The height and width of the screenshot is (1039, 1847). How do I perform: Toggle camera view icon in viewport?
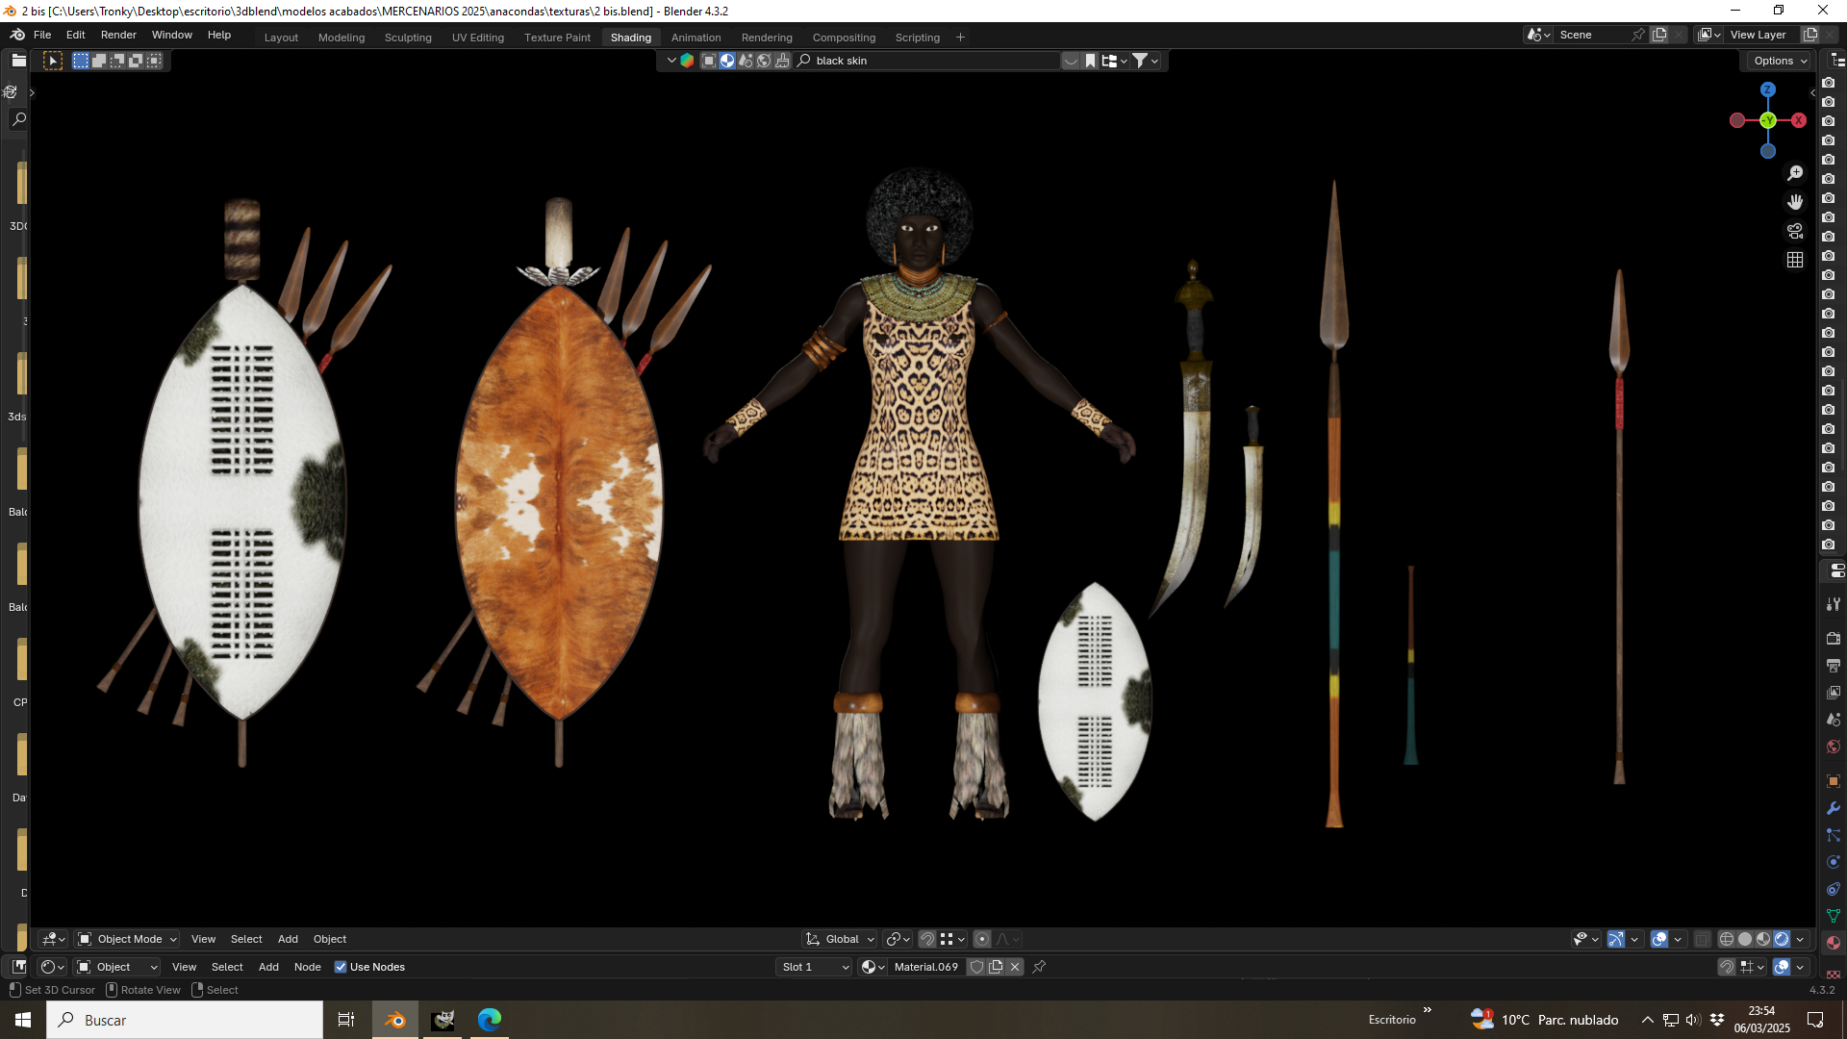click(x=1795, y=231)
